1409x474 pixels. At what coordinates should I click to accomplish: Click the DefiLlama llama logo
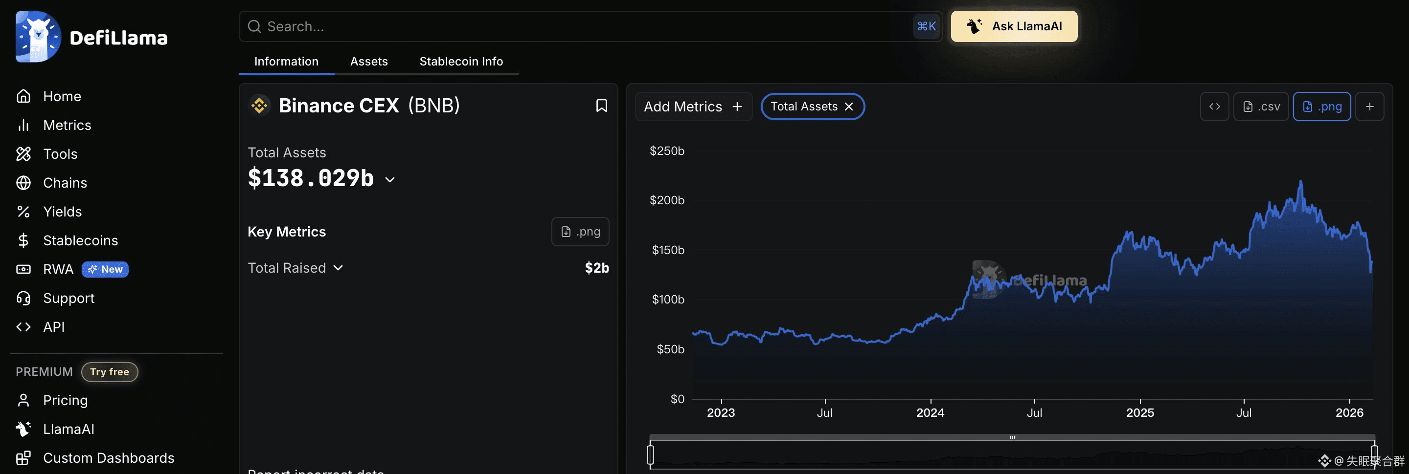coord(38,37)
